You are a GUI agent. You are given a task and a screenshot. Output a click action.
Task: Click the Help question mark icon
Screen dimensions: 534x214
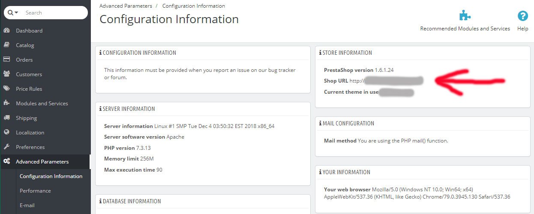coord(522,16)
